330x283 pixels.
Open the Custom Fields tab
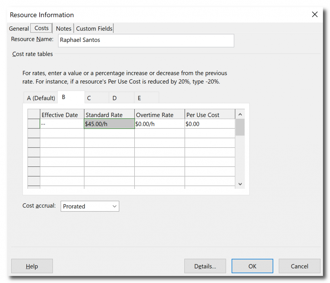(94, 28)
